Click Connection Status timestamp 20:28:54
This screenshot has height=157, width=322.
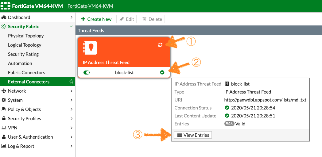pyautogui.click(x=253, y=108)
